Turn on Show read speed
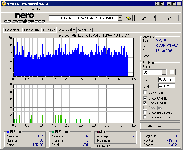 [x=145, y=112]
